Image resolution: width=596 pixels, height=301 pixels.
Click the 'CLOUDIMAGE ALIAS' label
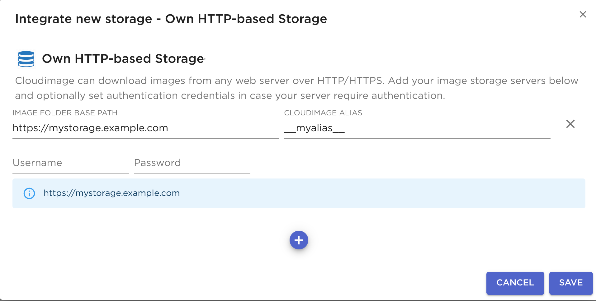pos(323,113)
